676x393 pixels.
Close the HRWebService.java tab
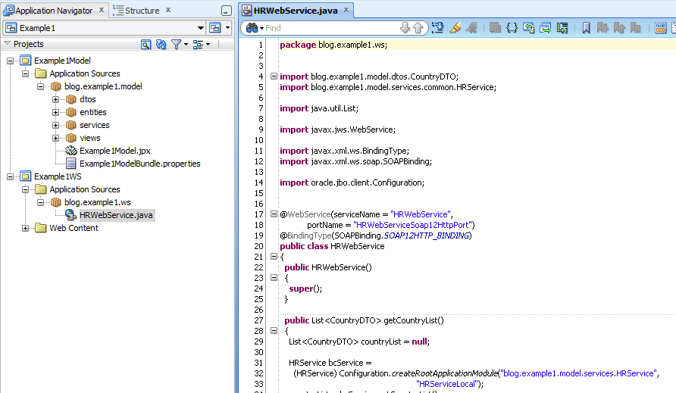[x=346, y=10]
